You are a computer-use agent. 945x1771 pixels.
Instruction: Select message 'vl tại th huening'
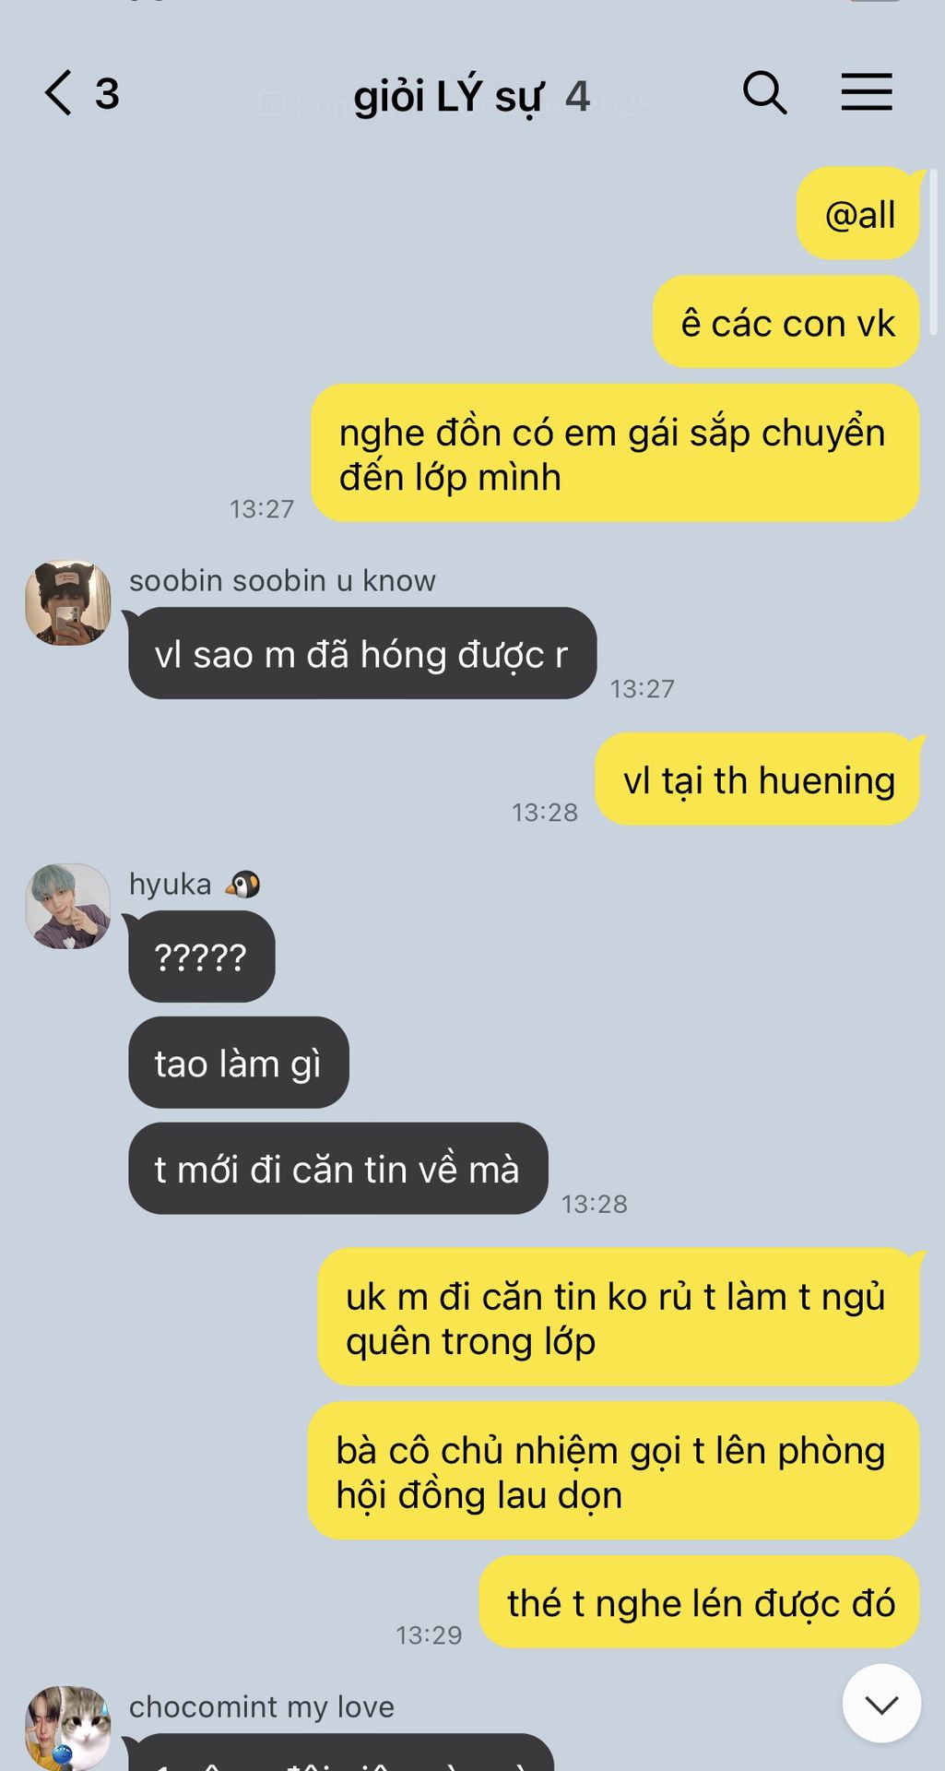coord(758,779)
